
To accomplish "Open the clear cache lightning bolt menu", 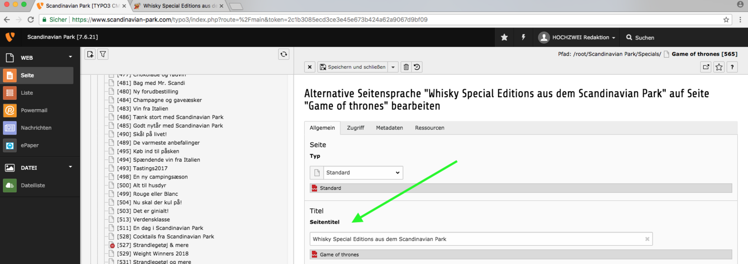I will [x=523, y=37].
